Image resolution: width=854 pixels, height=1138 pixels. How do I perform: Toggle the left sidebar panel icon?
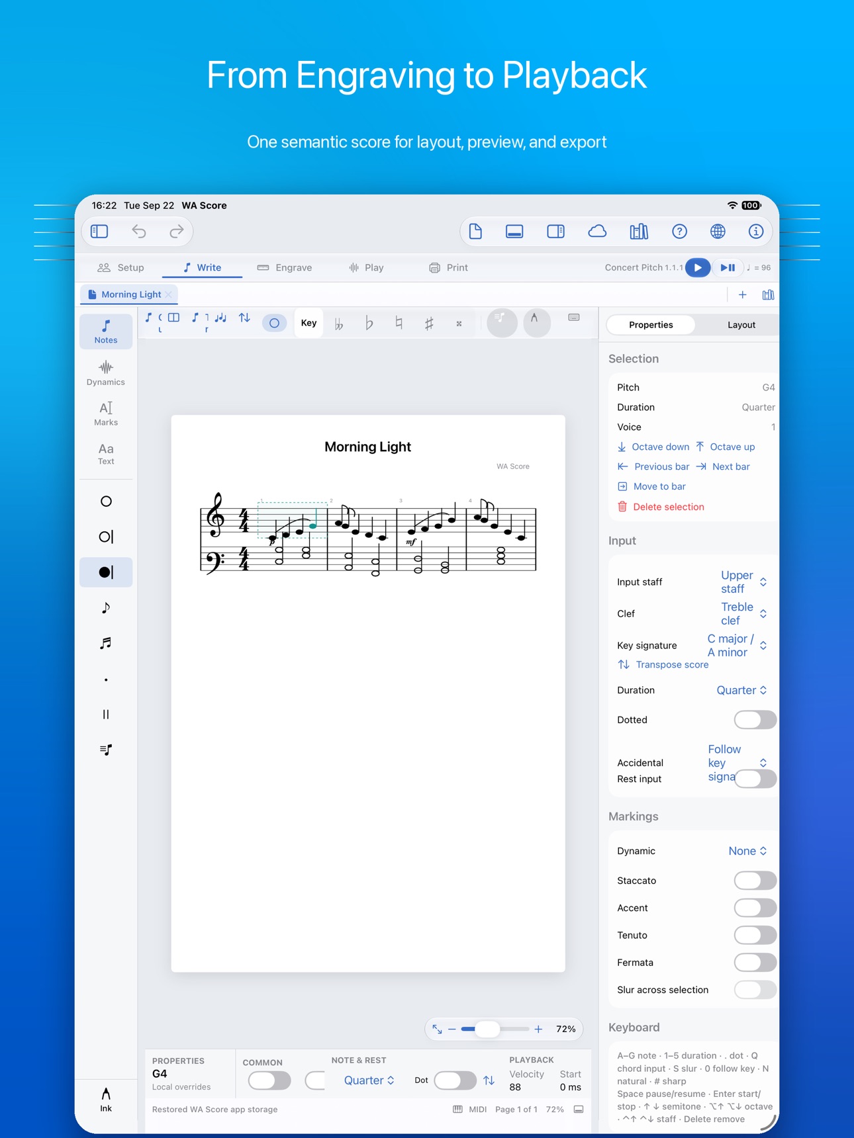99,232
